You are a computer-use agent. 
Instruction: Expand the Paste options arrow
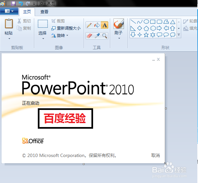(x=9, y=39)
